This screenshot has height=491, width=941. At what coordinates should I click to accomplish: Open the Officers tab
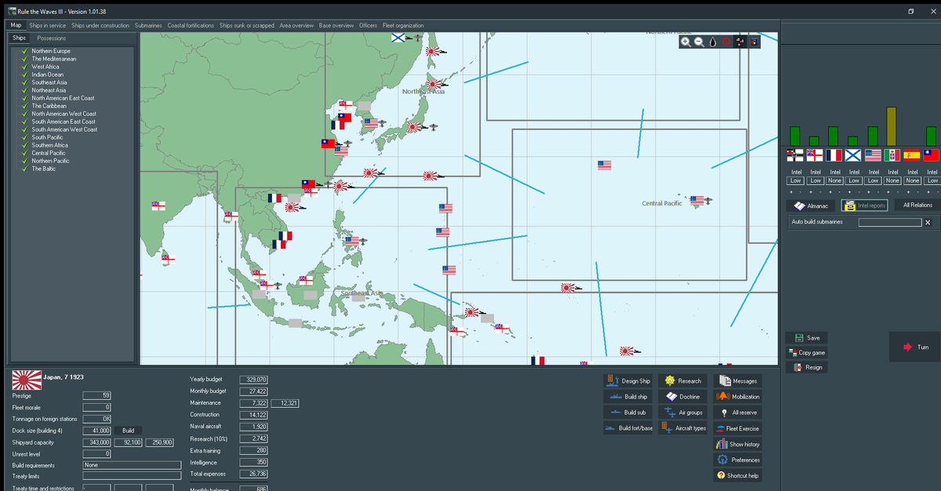[368, 25]
